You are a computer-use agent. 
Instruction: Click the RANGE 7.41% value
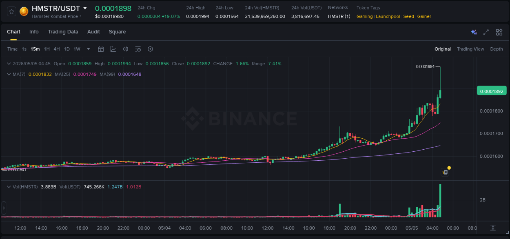[274, 64]
